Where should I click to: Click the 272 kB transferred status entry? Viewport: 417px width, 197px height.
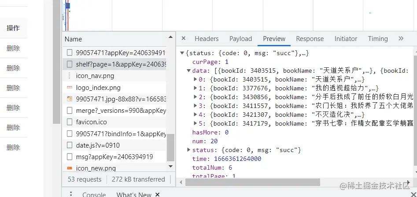pyautogui.click(x=138, y=179)
